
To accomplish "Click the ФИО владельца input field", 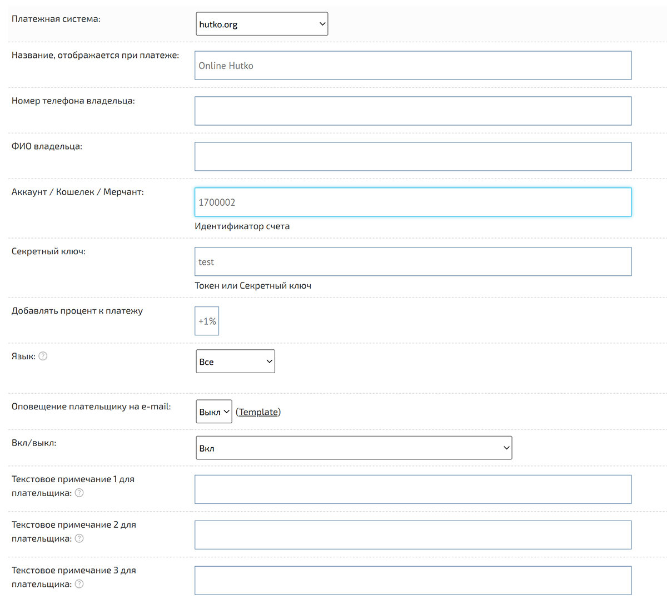I will coord(412,157).
